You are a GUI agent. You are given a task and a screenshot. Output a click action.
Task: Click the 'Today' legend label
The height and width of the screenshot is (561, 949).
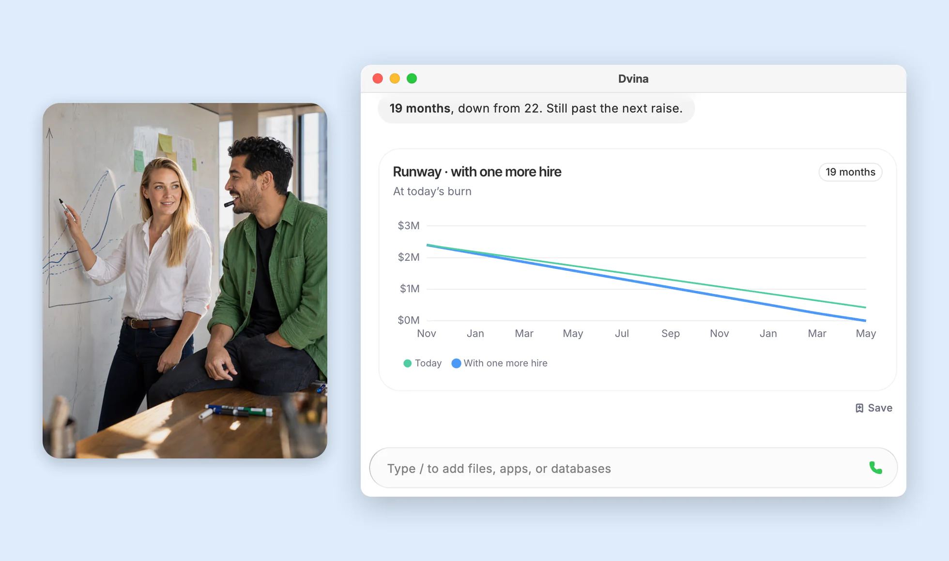click(428, 363)
